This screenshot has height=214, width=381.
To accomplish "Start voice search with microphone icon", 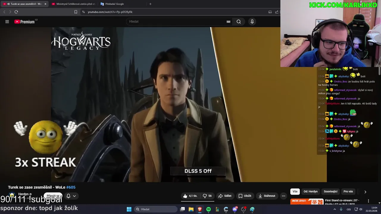I will point(252,21).
